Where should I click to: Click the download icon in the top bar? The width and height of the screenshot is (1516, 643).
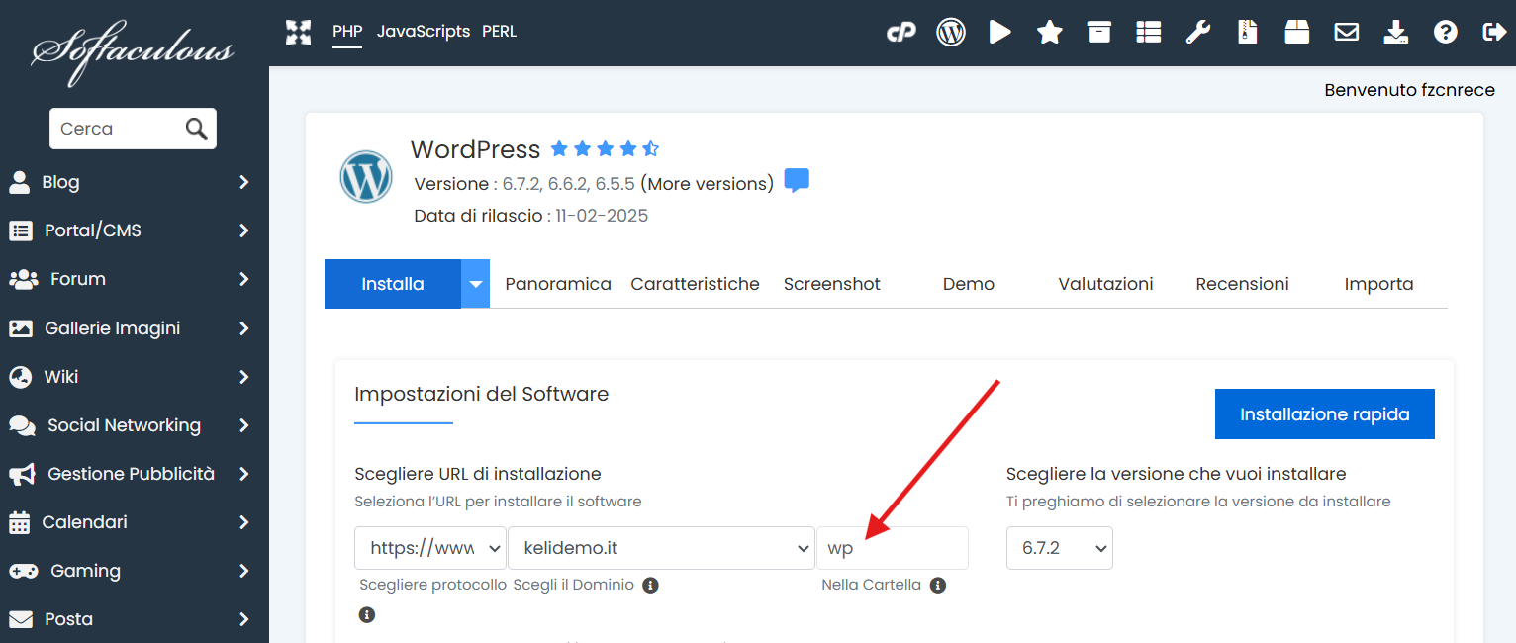[x=1395, y=33]
